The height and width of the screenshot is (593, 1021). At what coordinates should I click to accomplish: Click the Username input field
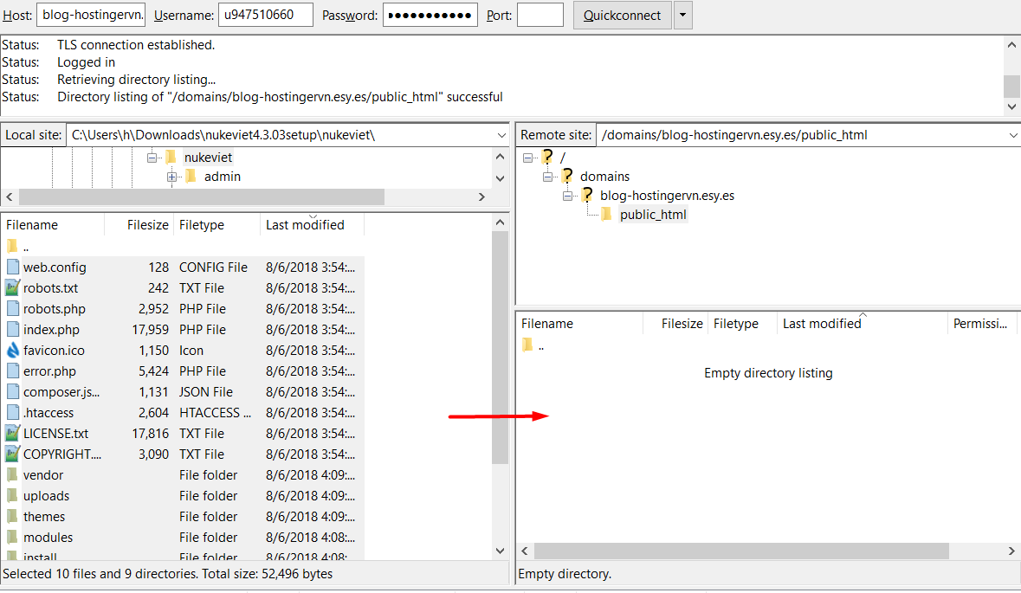[266, 15]
